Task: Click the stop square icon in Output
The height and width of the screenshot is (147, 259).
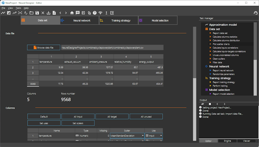Action: tap(210, 104)
